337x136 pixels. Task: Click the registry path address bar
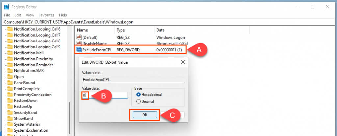pyautogui.click(x=168, y=22)
